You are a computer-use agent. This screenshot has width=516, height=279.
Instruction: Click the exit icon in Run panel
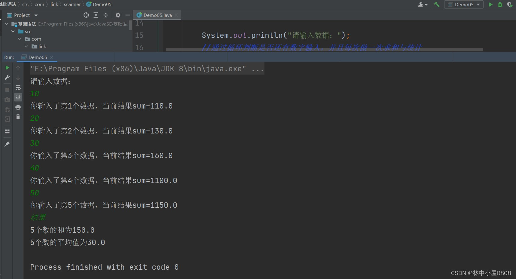pos(7,119)
